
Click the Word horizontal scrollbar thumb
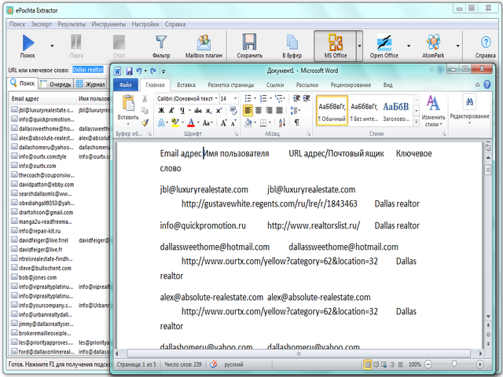tap(299, 353)
